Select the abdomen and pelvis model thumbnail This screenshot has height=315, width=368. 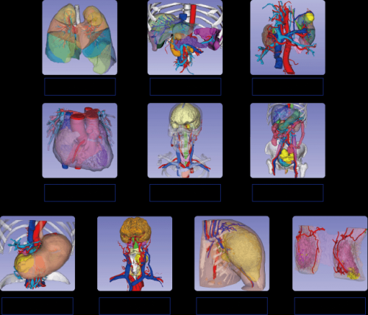tap(288, 141)
